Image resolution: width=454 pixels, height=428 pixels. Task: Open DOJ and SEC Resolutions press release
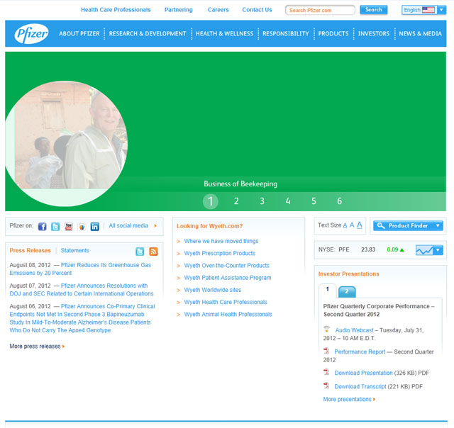[x=82, y=290]
